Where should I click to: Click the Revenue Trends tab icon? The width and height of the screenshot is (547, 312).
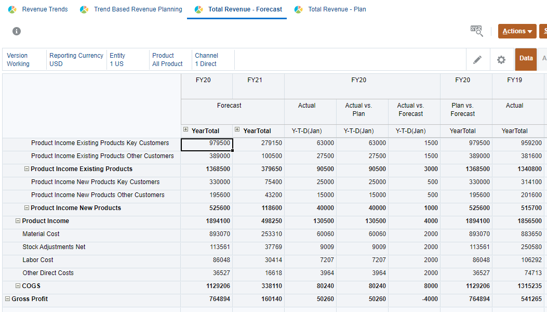click(x=12, y=9)
